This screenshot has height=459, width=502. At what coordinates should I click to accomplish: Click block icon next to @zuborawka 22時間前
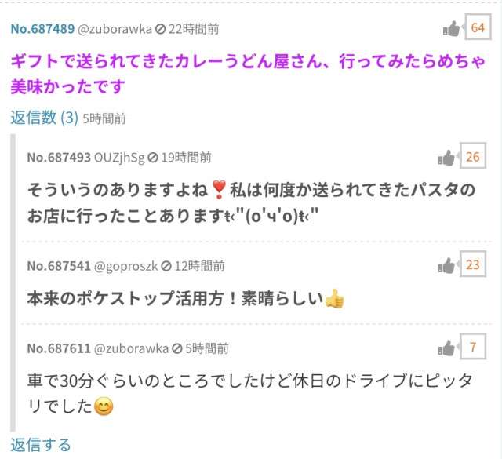pyautogui.click(x=160, y=29)
